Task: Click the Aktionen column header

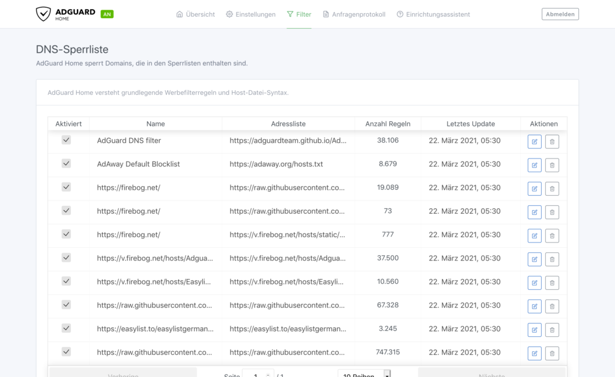Action: pos(544,124)
